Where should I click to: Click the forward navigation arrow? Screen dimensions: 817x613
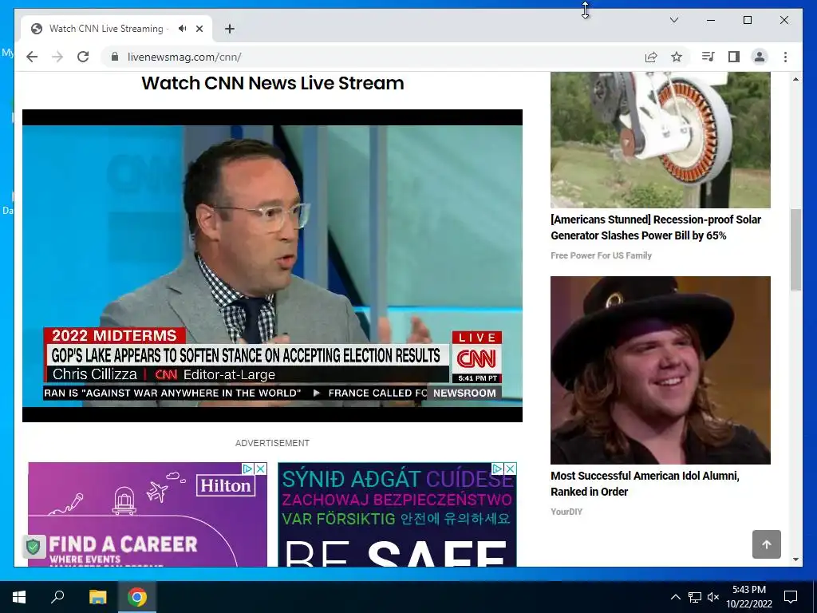click(57, 57)
